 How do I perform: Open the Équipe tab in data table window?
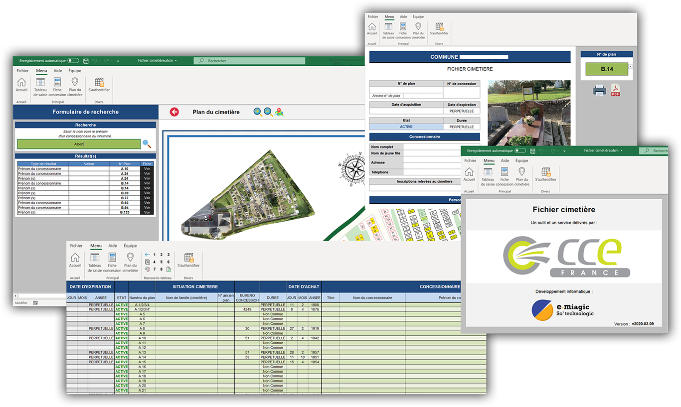click(130, 246)
